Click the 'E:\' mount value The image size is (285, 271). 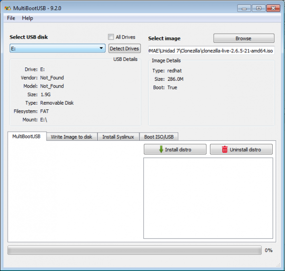pyautogui.click(x=44, y=120)
